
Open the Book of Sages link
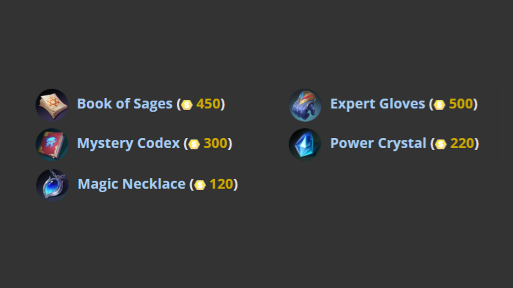click(x=124, y=104)
